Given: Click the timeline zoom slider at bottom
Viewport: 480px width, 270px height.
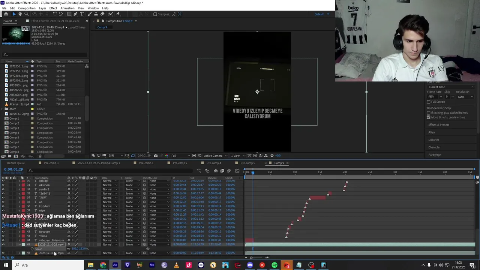Looking at the screenshot, I should (257, 258).
